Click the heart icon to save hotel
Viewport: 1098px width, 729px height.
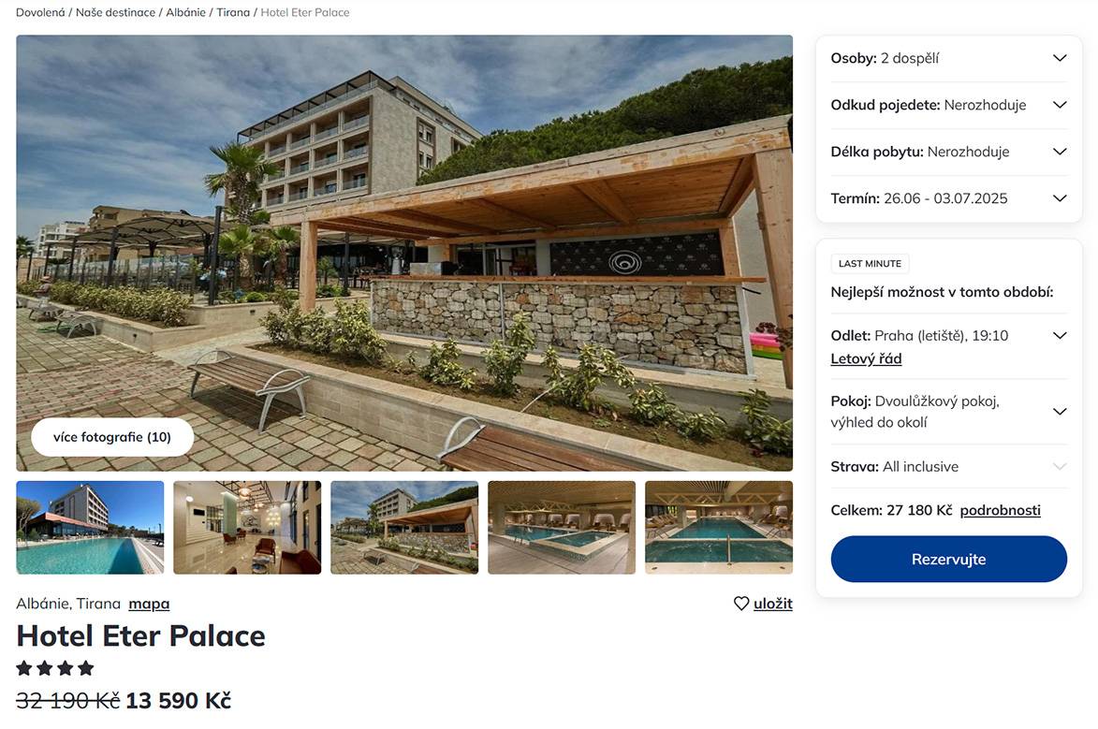coord(741,604)
